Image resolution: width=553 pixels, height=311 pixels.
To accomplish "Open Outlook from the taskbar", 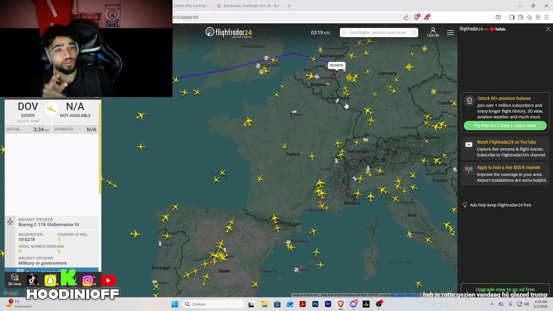I will coord(290,304).
